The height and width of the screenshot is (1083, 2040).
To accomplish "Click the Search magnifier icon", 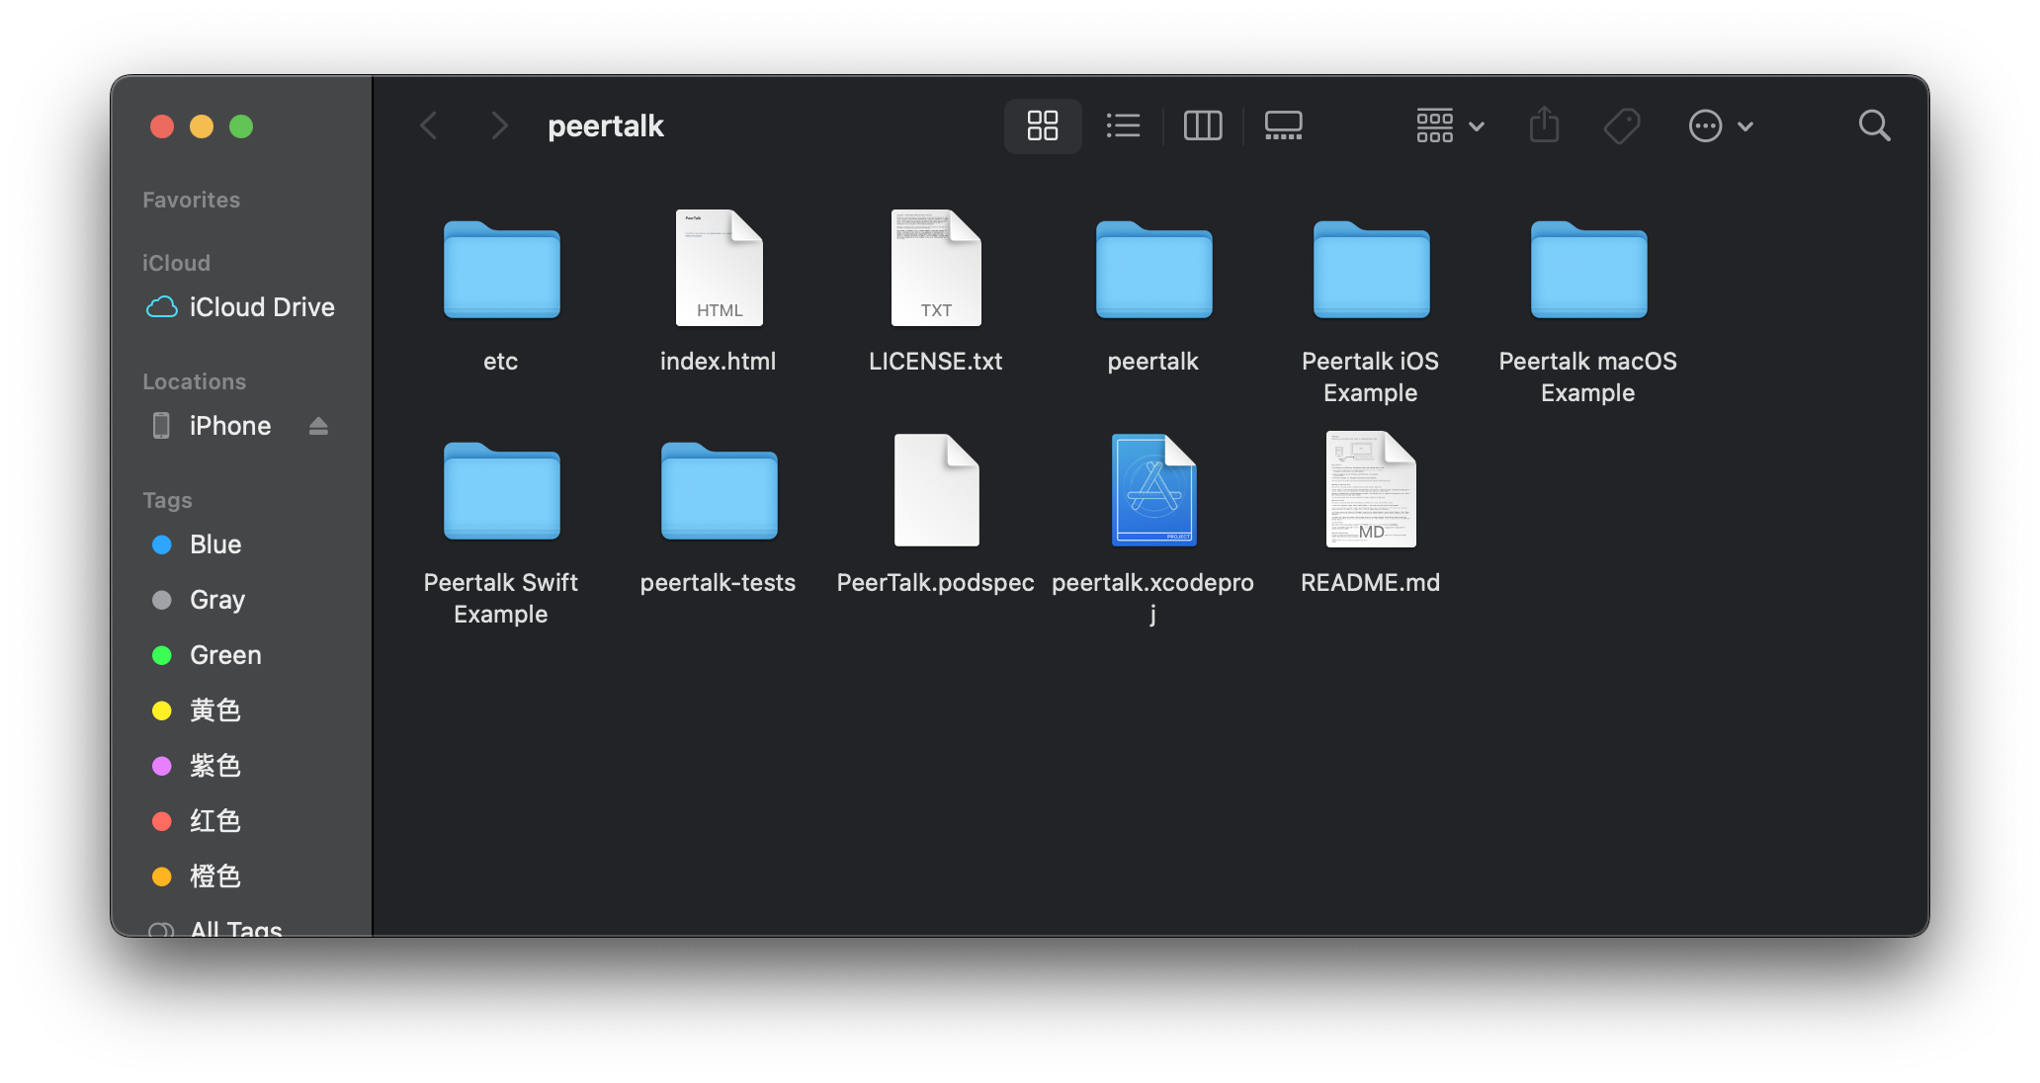I will click(x=1874, y=125).
